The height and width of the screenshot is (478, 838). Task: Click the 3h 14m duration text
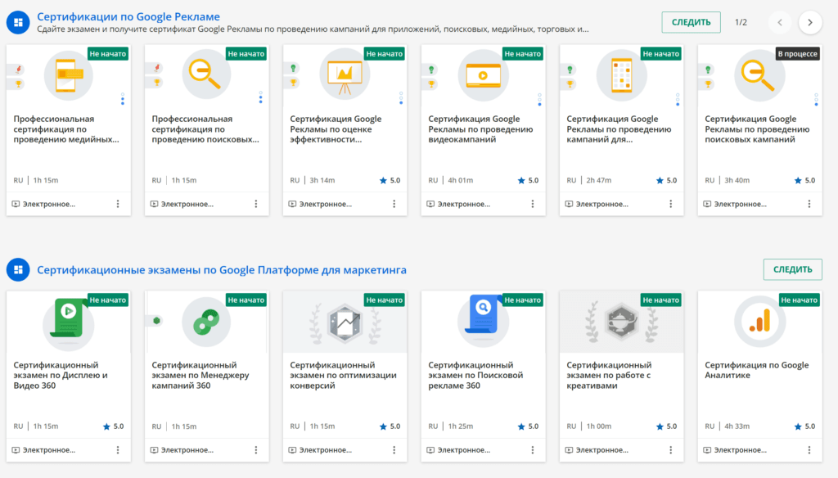(x=322, y=180)
